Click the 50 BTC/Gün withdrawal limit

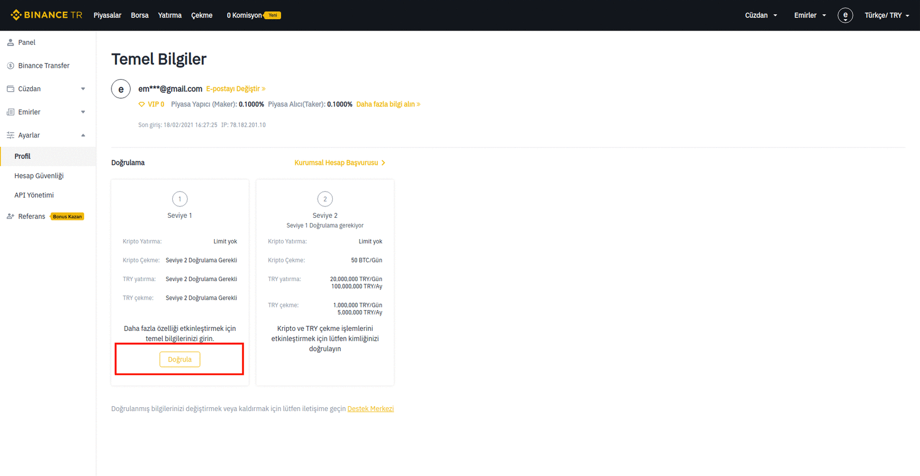[x=366, y=260]
